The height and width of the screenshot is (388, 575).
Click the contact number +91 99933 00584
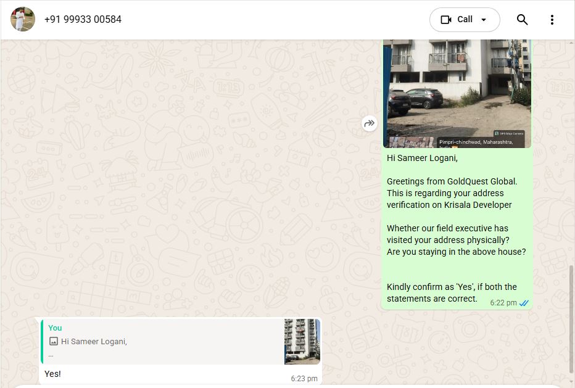tap(83, 20)
